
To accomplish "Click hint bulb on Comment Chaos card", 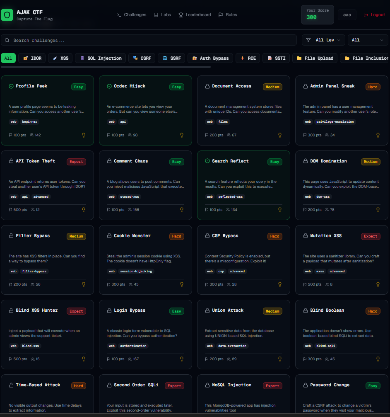I will (x=182, y=210).
